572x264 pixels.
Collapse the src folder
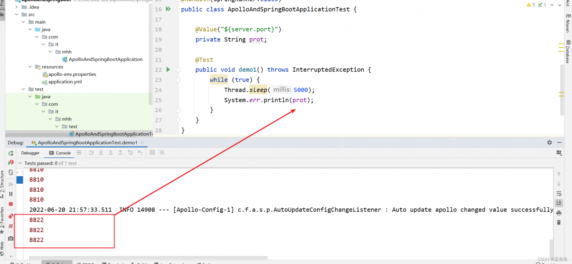(x=17, y=14)
